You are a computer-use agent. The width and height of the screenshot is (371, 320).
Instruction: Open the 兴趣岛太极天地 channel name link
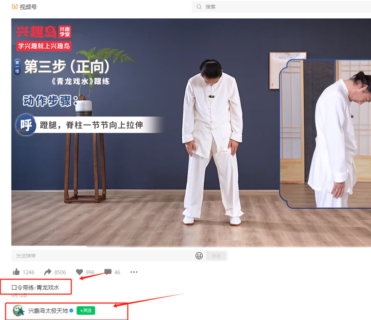(48, 311)
